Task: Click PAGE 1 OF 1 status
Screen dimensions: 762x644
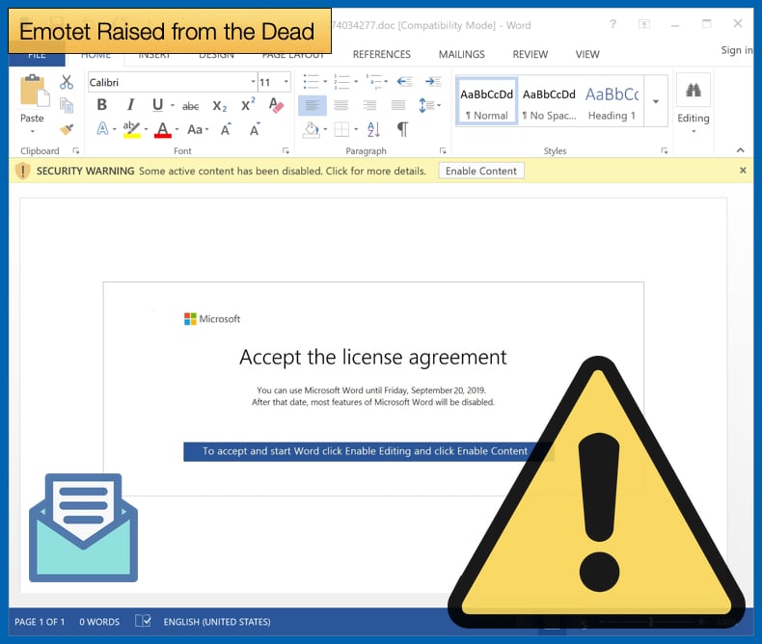Action: tap(40, 622)
